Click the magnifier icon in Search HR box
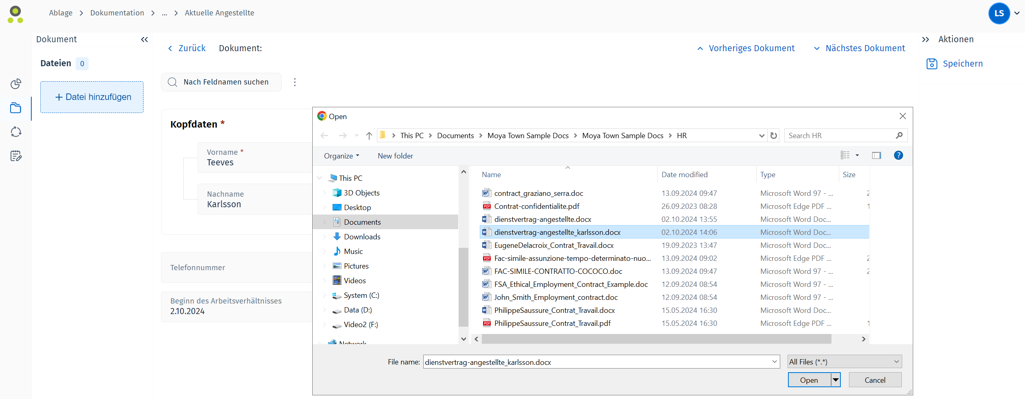Screen dimensions: 1025x399 pyautogui.click(x=899, y=136)
